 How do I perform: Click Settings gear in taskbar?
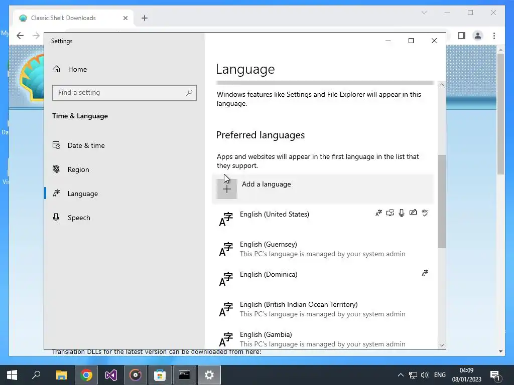209,375
